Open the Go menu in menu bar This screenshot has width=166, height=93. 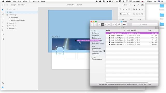30,1
